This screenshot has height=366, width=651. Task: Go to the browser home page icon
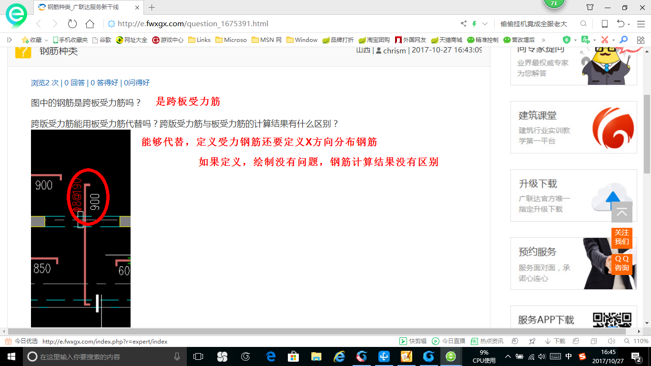coord(90,24)
